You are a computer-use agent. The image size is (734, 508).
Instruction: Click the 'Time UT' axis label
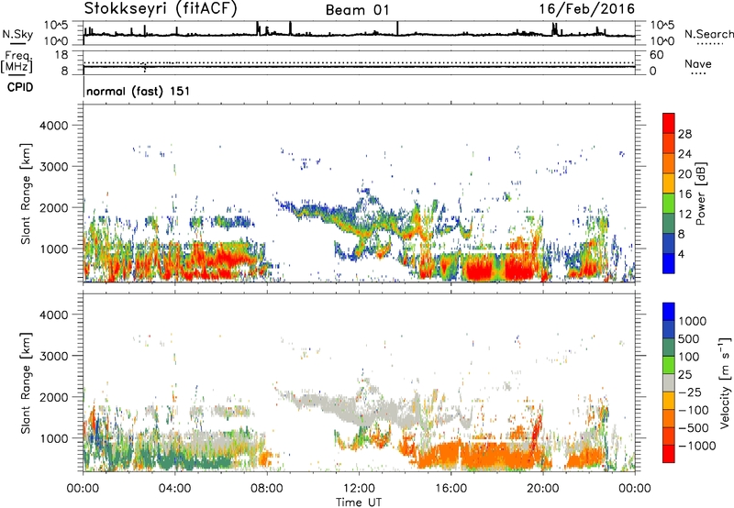click(359, 502)
